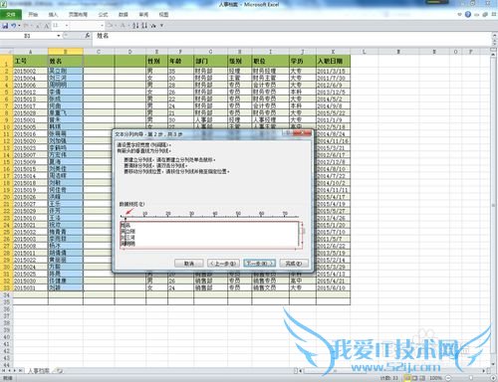Click the 部门 header cell

(210, 61)
